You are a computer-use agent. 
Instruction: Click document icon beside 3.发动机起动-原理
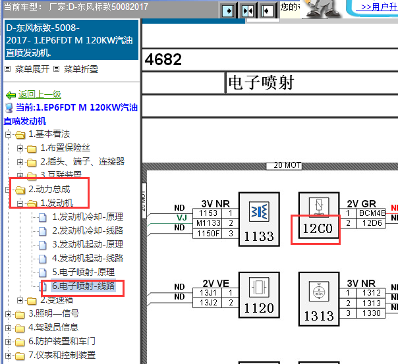(42, 245)
